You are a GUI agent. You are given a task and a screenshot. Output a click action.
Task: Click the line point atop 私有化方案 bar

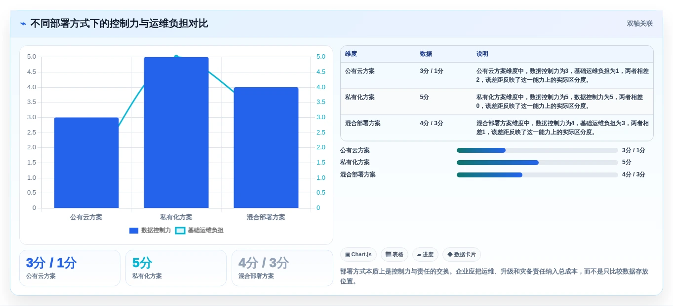click(x=176, y=57)
